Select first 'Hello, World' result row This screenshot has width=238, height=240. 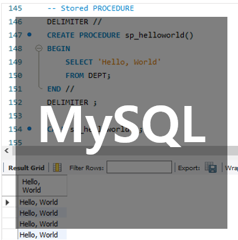(x=42, y=202)
